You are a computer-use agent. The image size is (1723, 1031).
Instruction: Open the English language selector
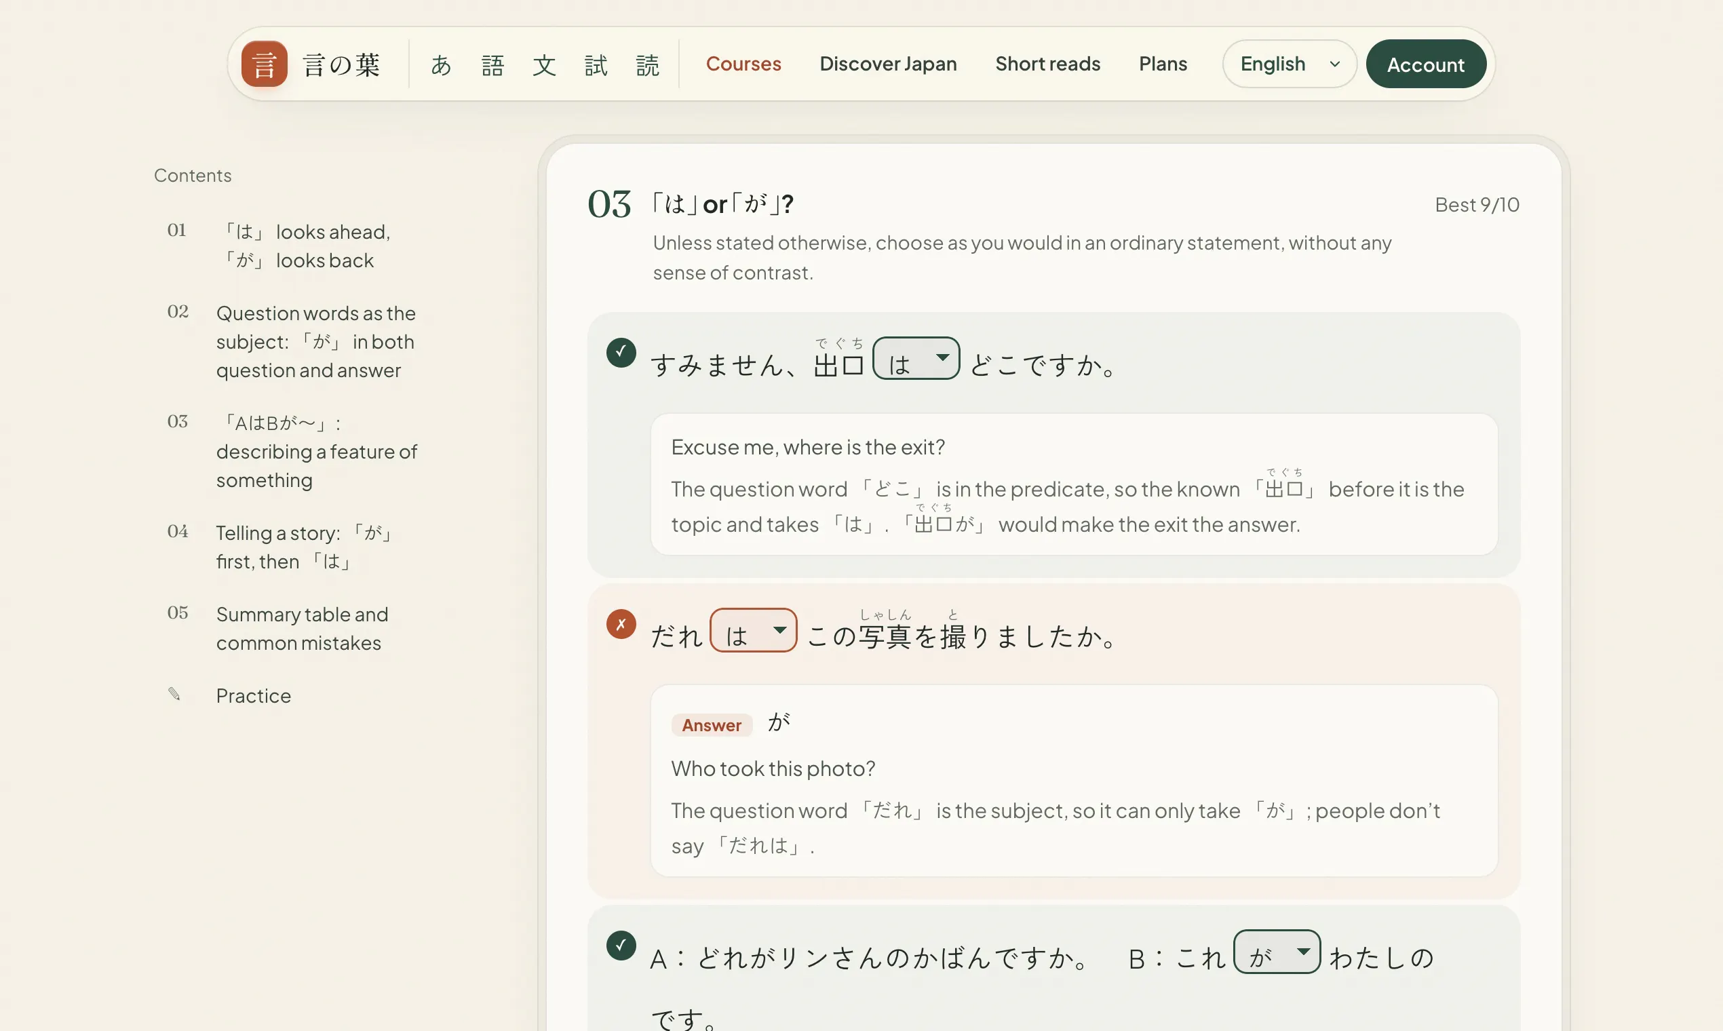1290,64
